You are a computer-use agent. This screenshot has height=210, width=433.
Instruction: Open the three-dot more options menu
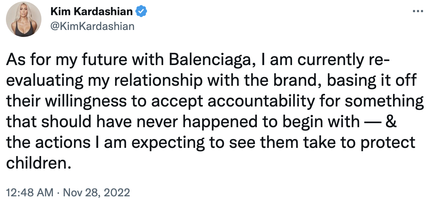[417, 11]
